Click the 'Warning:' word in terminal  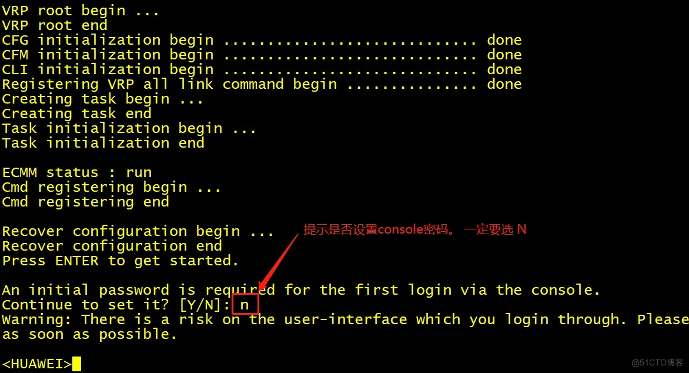36,319
